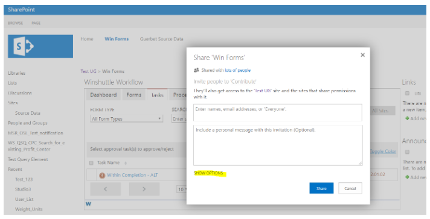
Task: Click the search text field beside Form Type
Action: click(x=179, y=119)
